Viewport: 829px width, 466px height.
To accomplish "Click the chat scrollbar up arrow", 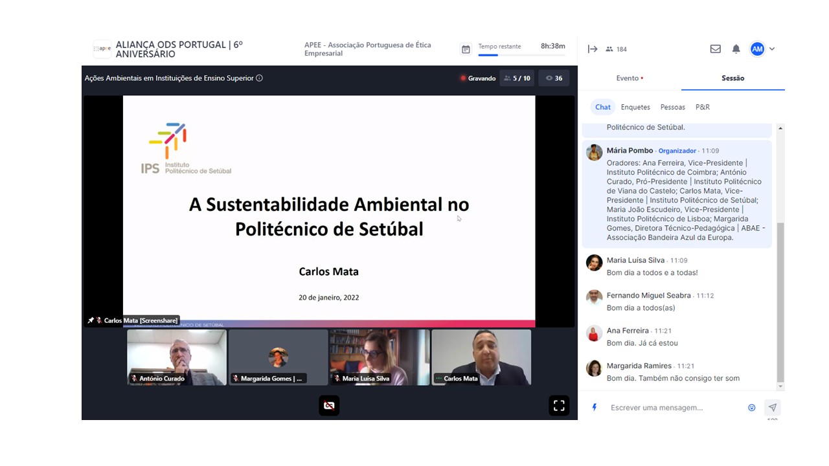I will [780, 128].
